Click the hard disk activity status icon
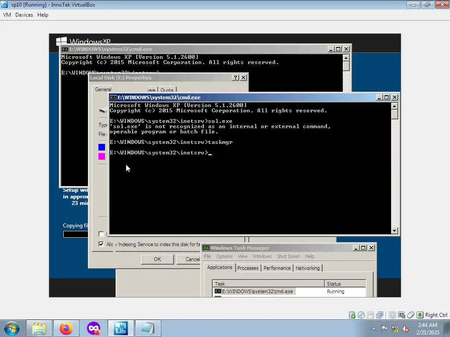 (x=352, y=315)
